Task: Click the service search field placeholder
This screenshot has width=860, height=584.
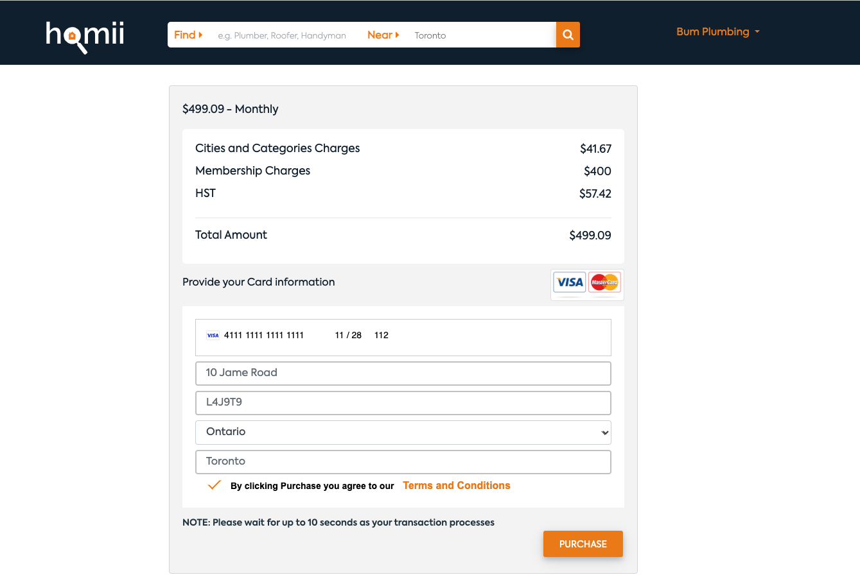Action: (282, 35)
